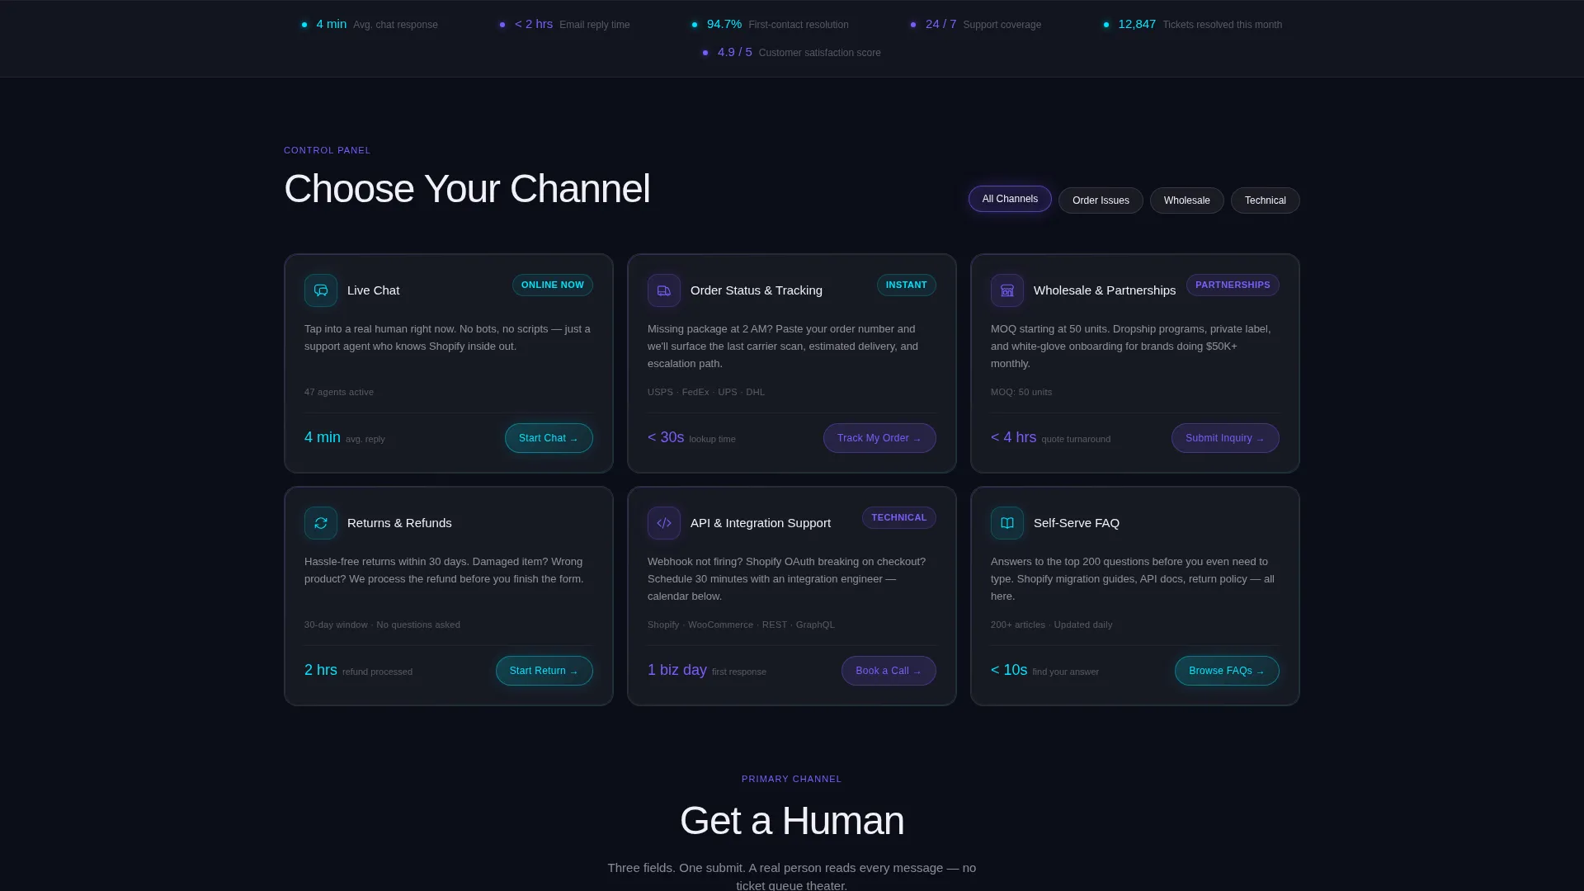This screenshot has width=1584, height=891.
Task: Click the API & Integration Support title
Action: 761,523
